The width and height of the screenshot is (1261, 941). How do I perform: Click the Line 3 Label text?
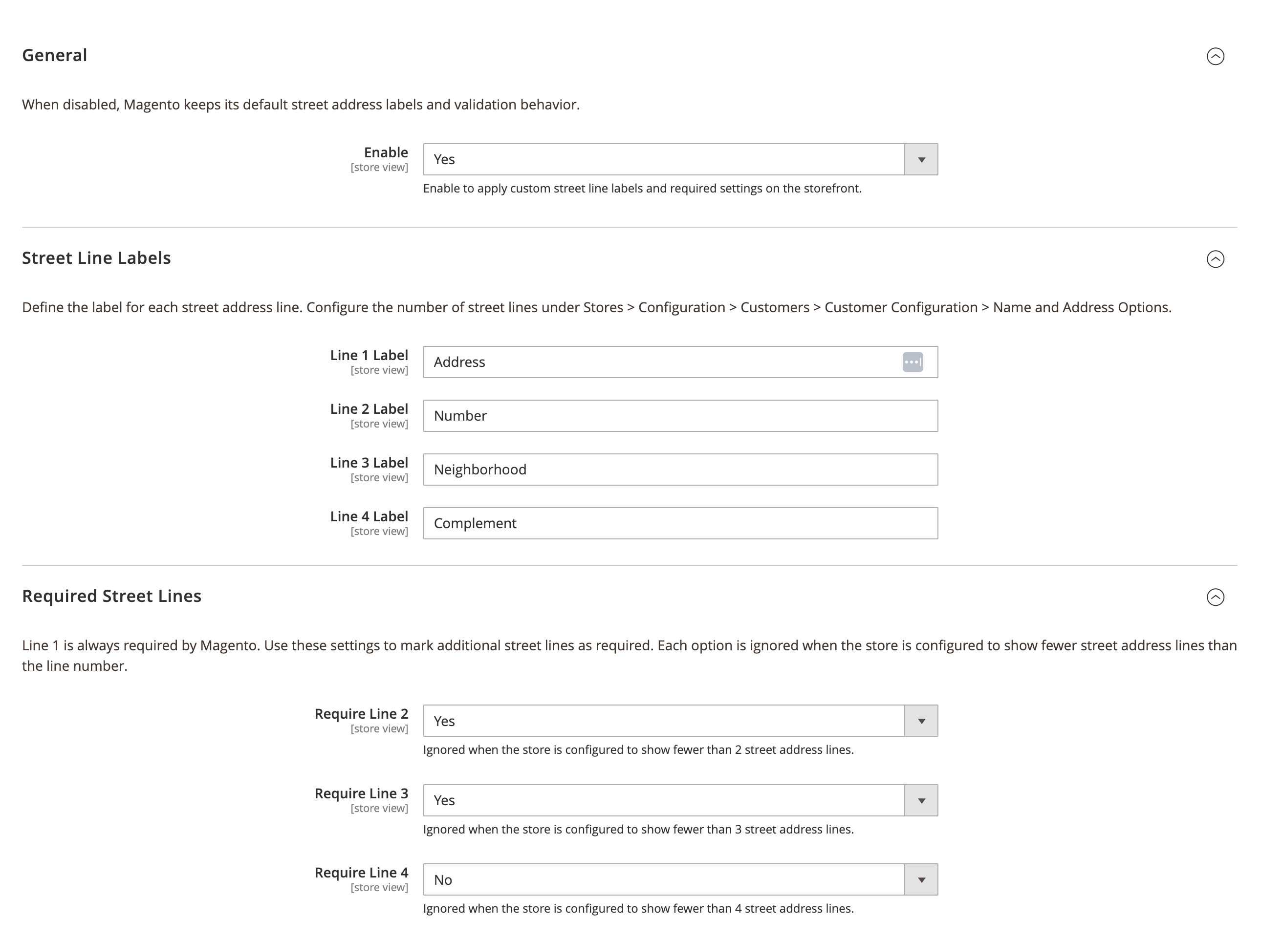tap(369, 462)
